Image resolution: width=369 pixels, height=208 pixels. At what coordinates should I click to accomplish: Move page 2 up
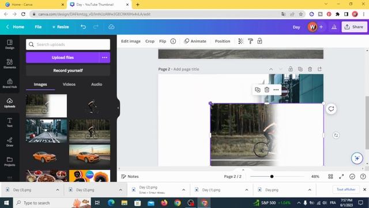point(271,69)
